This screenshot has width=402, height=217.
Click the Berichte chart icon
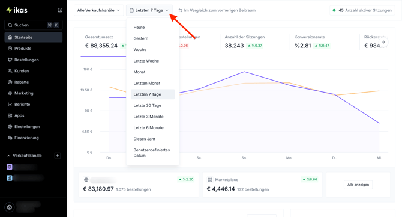point(10,105)
